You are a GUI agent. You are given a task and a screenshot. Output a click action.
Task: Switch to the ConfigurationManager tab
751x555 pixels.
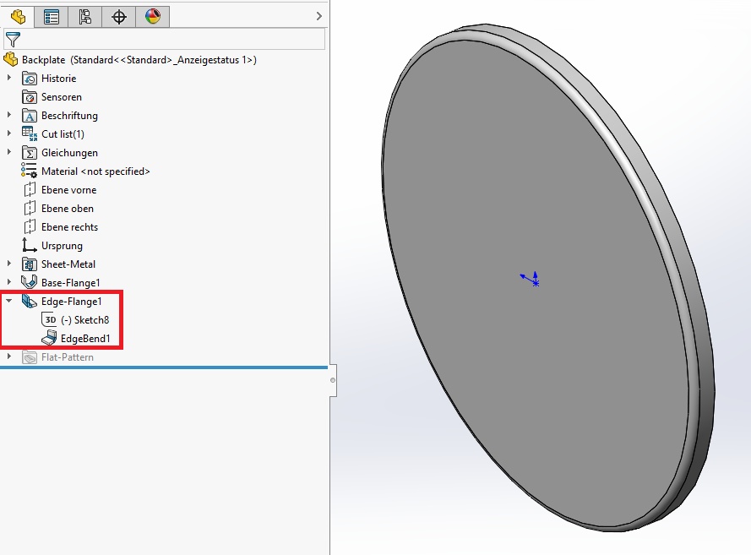click(x=84, y=17)
